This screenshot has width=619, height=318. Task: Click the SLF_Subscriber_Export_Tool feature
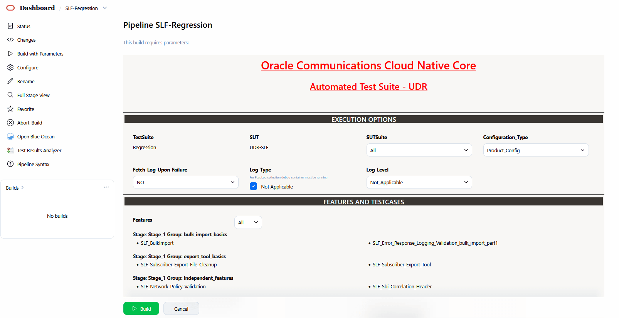pos(402,265)
